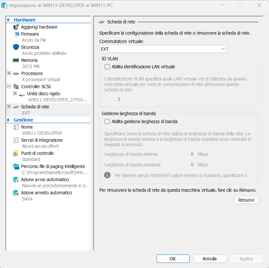
Task: Collapse the Hardware section chevron
Action: point(8,20)
